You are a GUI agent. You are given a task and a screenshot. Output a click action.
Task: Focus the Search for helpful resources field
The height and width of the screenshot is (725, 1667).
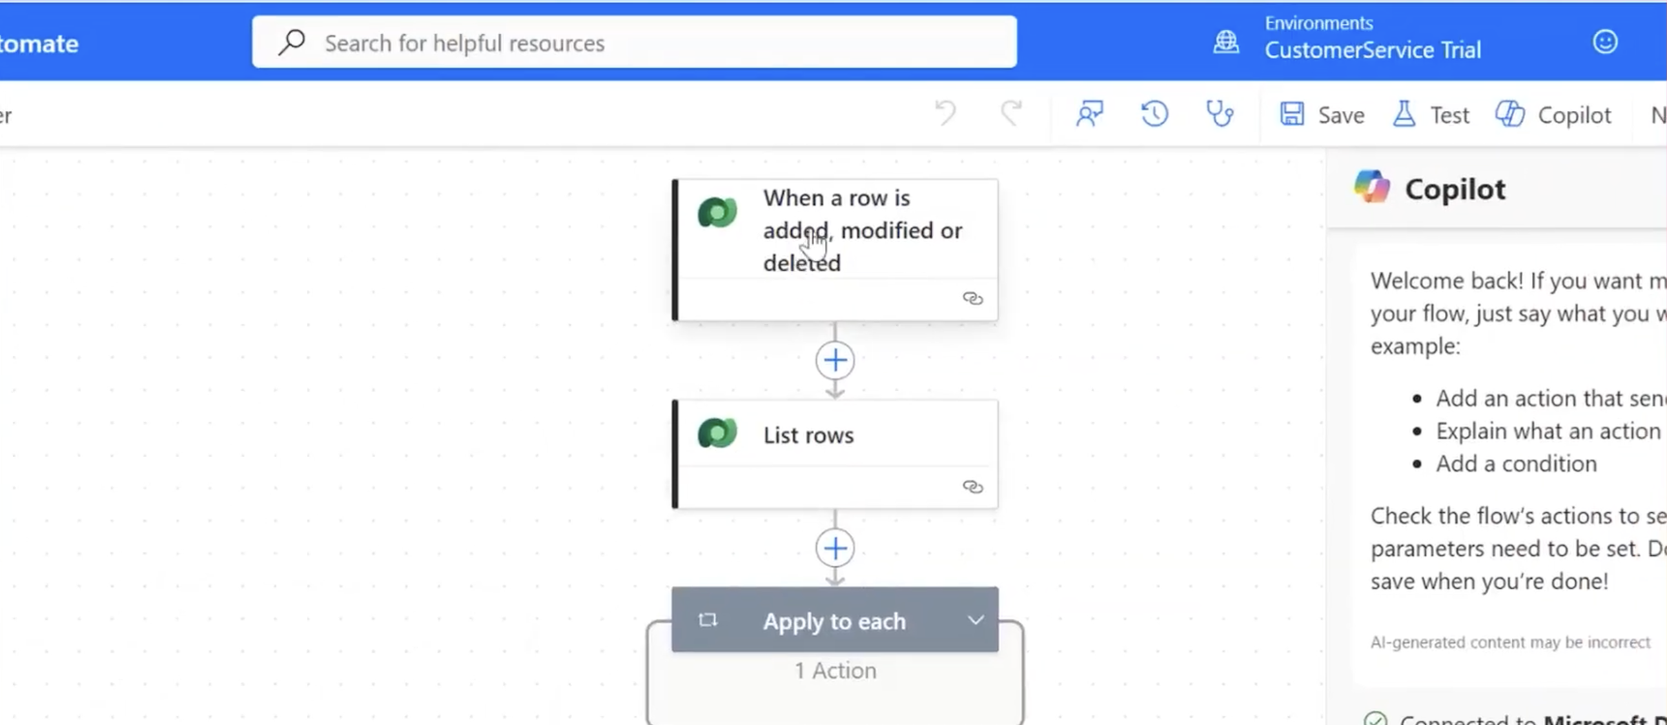pyautogui.click(x=634, y=42)
